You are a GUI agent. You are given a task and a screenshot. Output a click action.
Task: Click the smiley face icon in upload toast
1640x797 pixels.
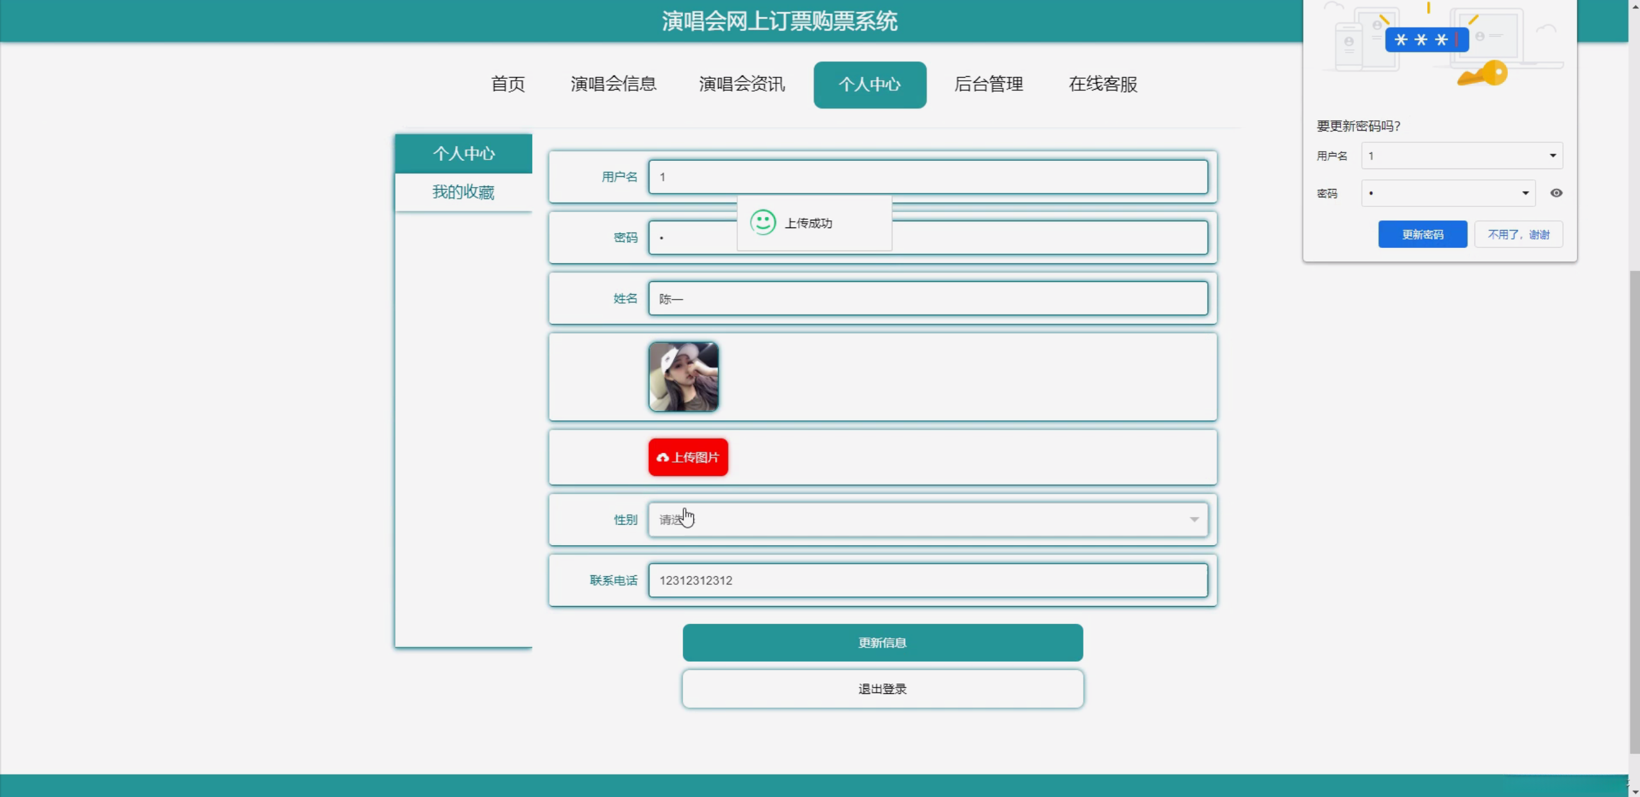click(x=762, y=222)
